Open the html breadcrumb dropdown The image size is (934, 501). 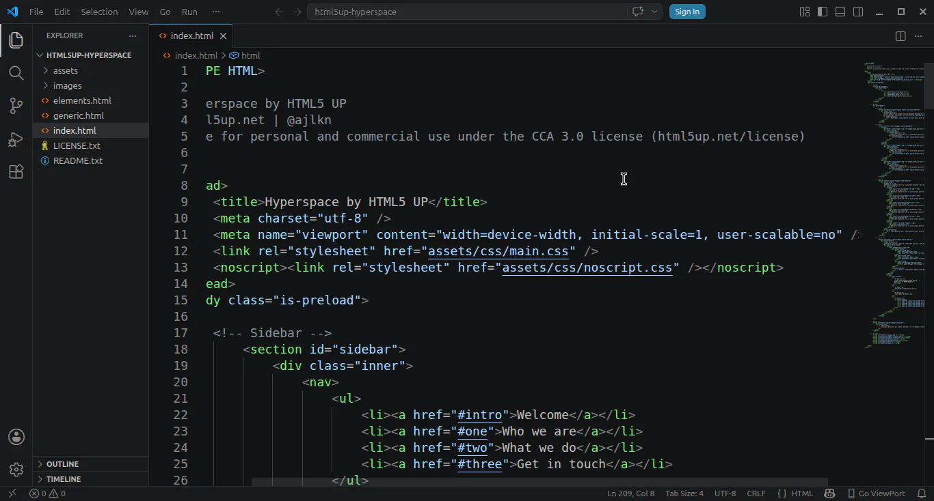pos(245,55)
